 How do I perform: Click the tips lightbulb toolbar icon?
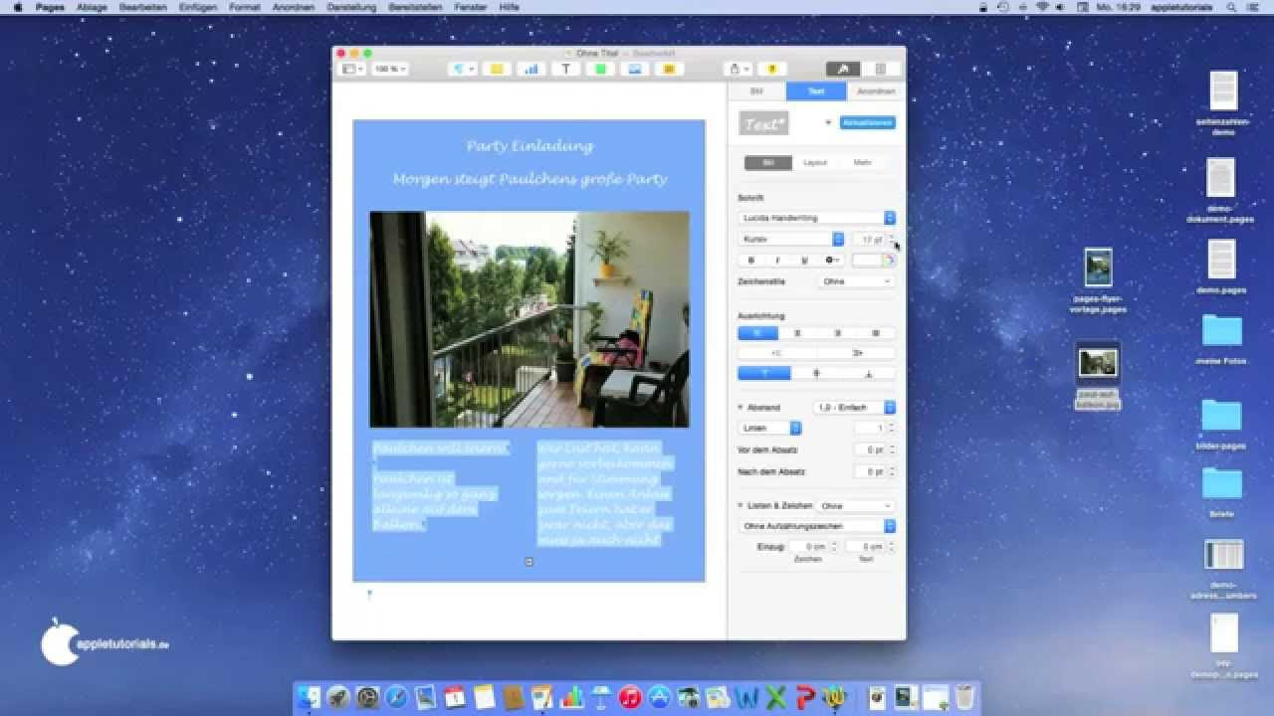coord(772,69)
